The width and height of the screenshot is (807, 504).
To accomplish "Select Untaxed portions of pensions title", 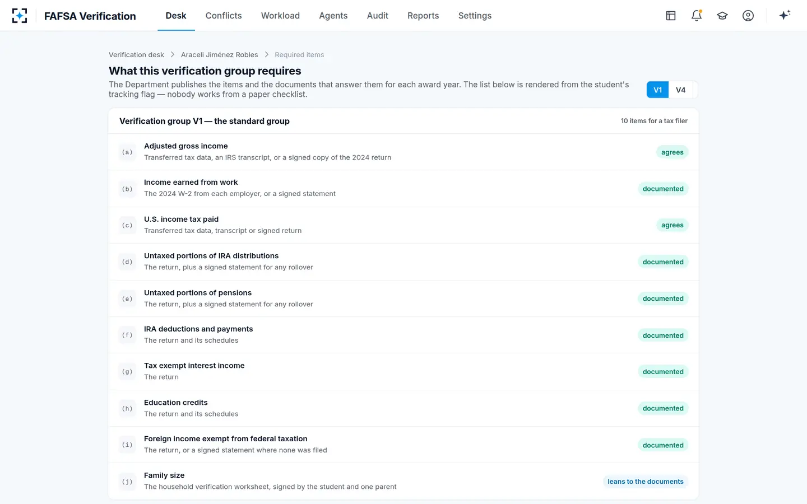I will coord(198,293).
